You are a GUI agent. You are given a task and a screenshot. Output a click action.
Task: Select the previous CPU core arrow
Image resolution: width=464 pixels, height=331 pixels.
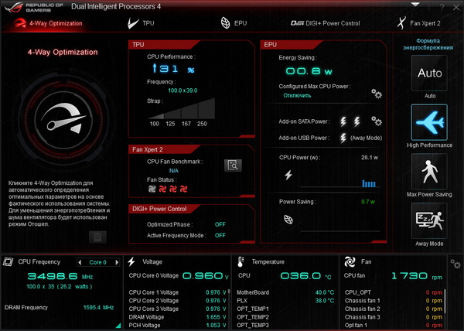(80, 262)
